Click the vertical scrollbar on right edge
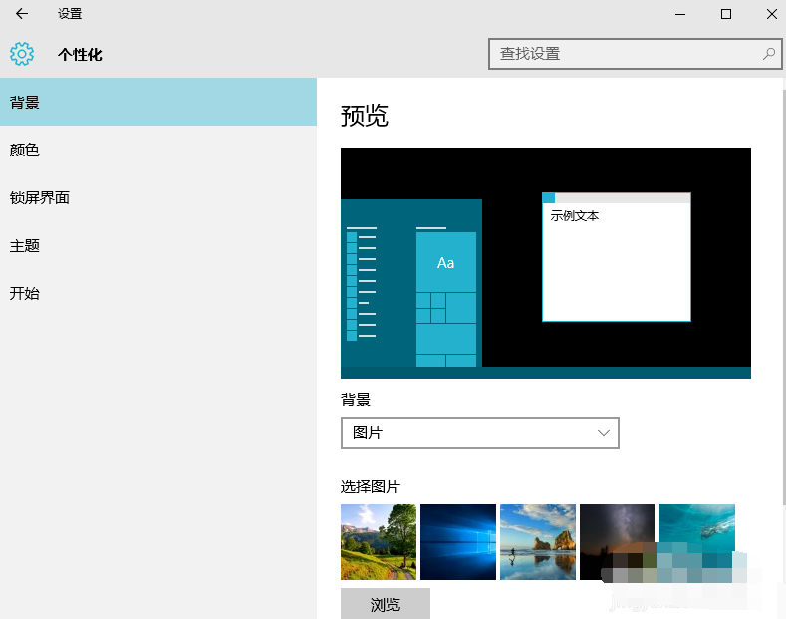The height and width of the screenshot is (619, 786). [782, 299]
